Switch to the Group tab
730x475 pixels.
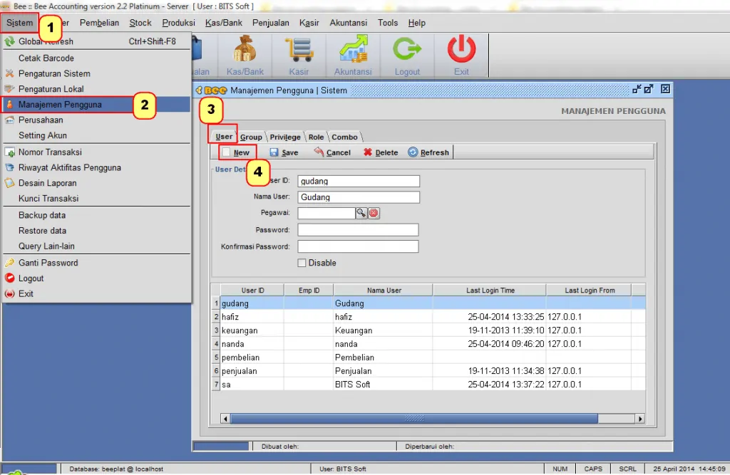(251, 137)
